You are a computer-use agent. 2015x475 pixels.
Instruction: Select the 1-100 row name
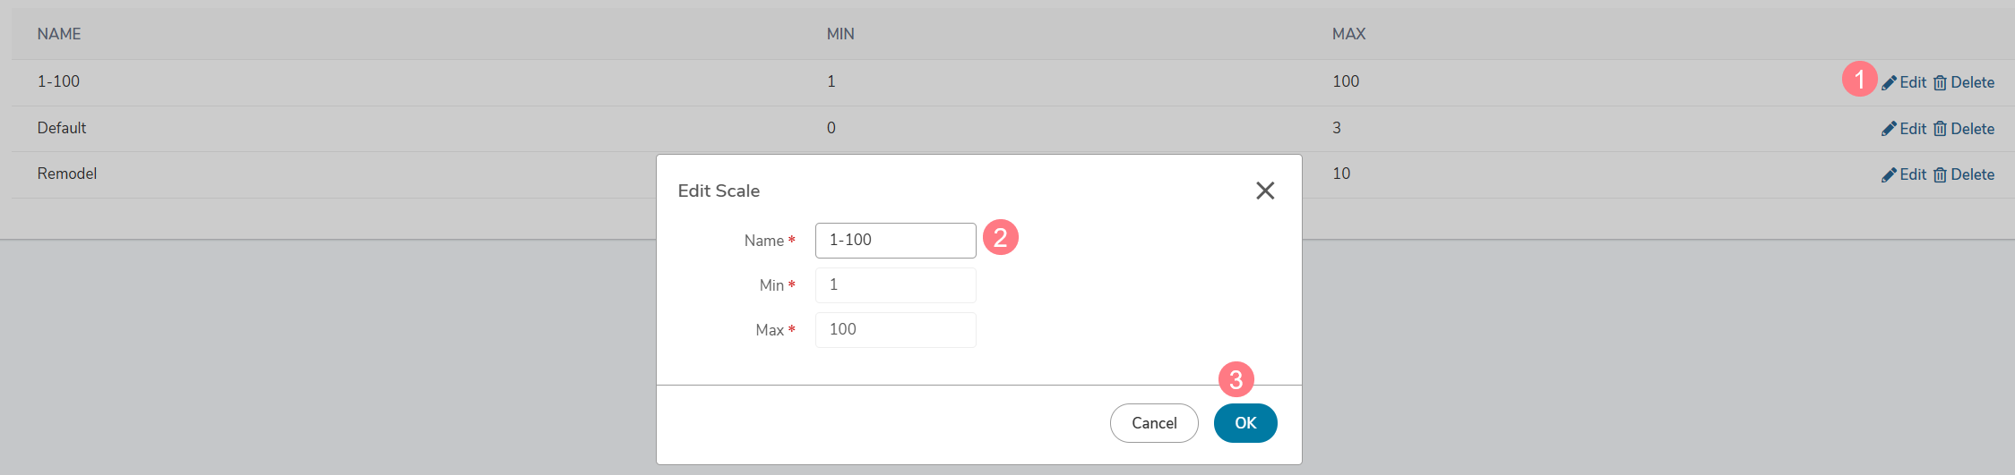point(58,81)
